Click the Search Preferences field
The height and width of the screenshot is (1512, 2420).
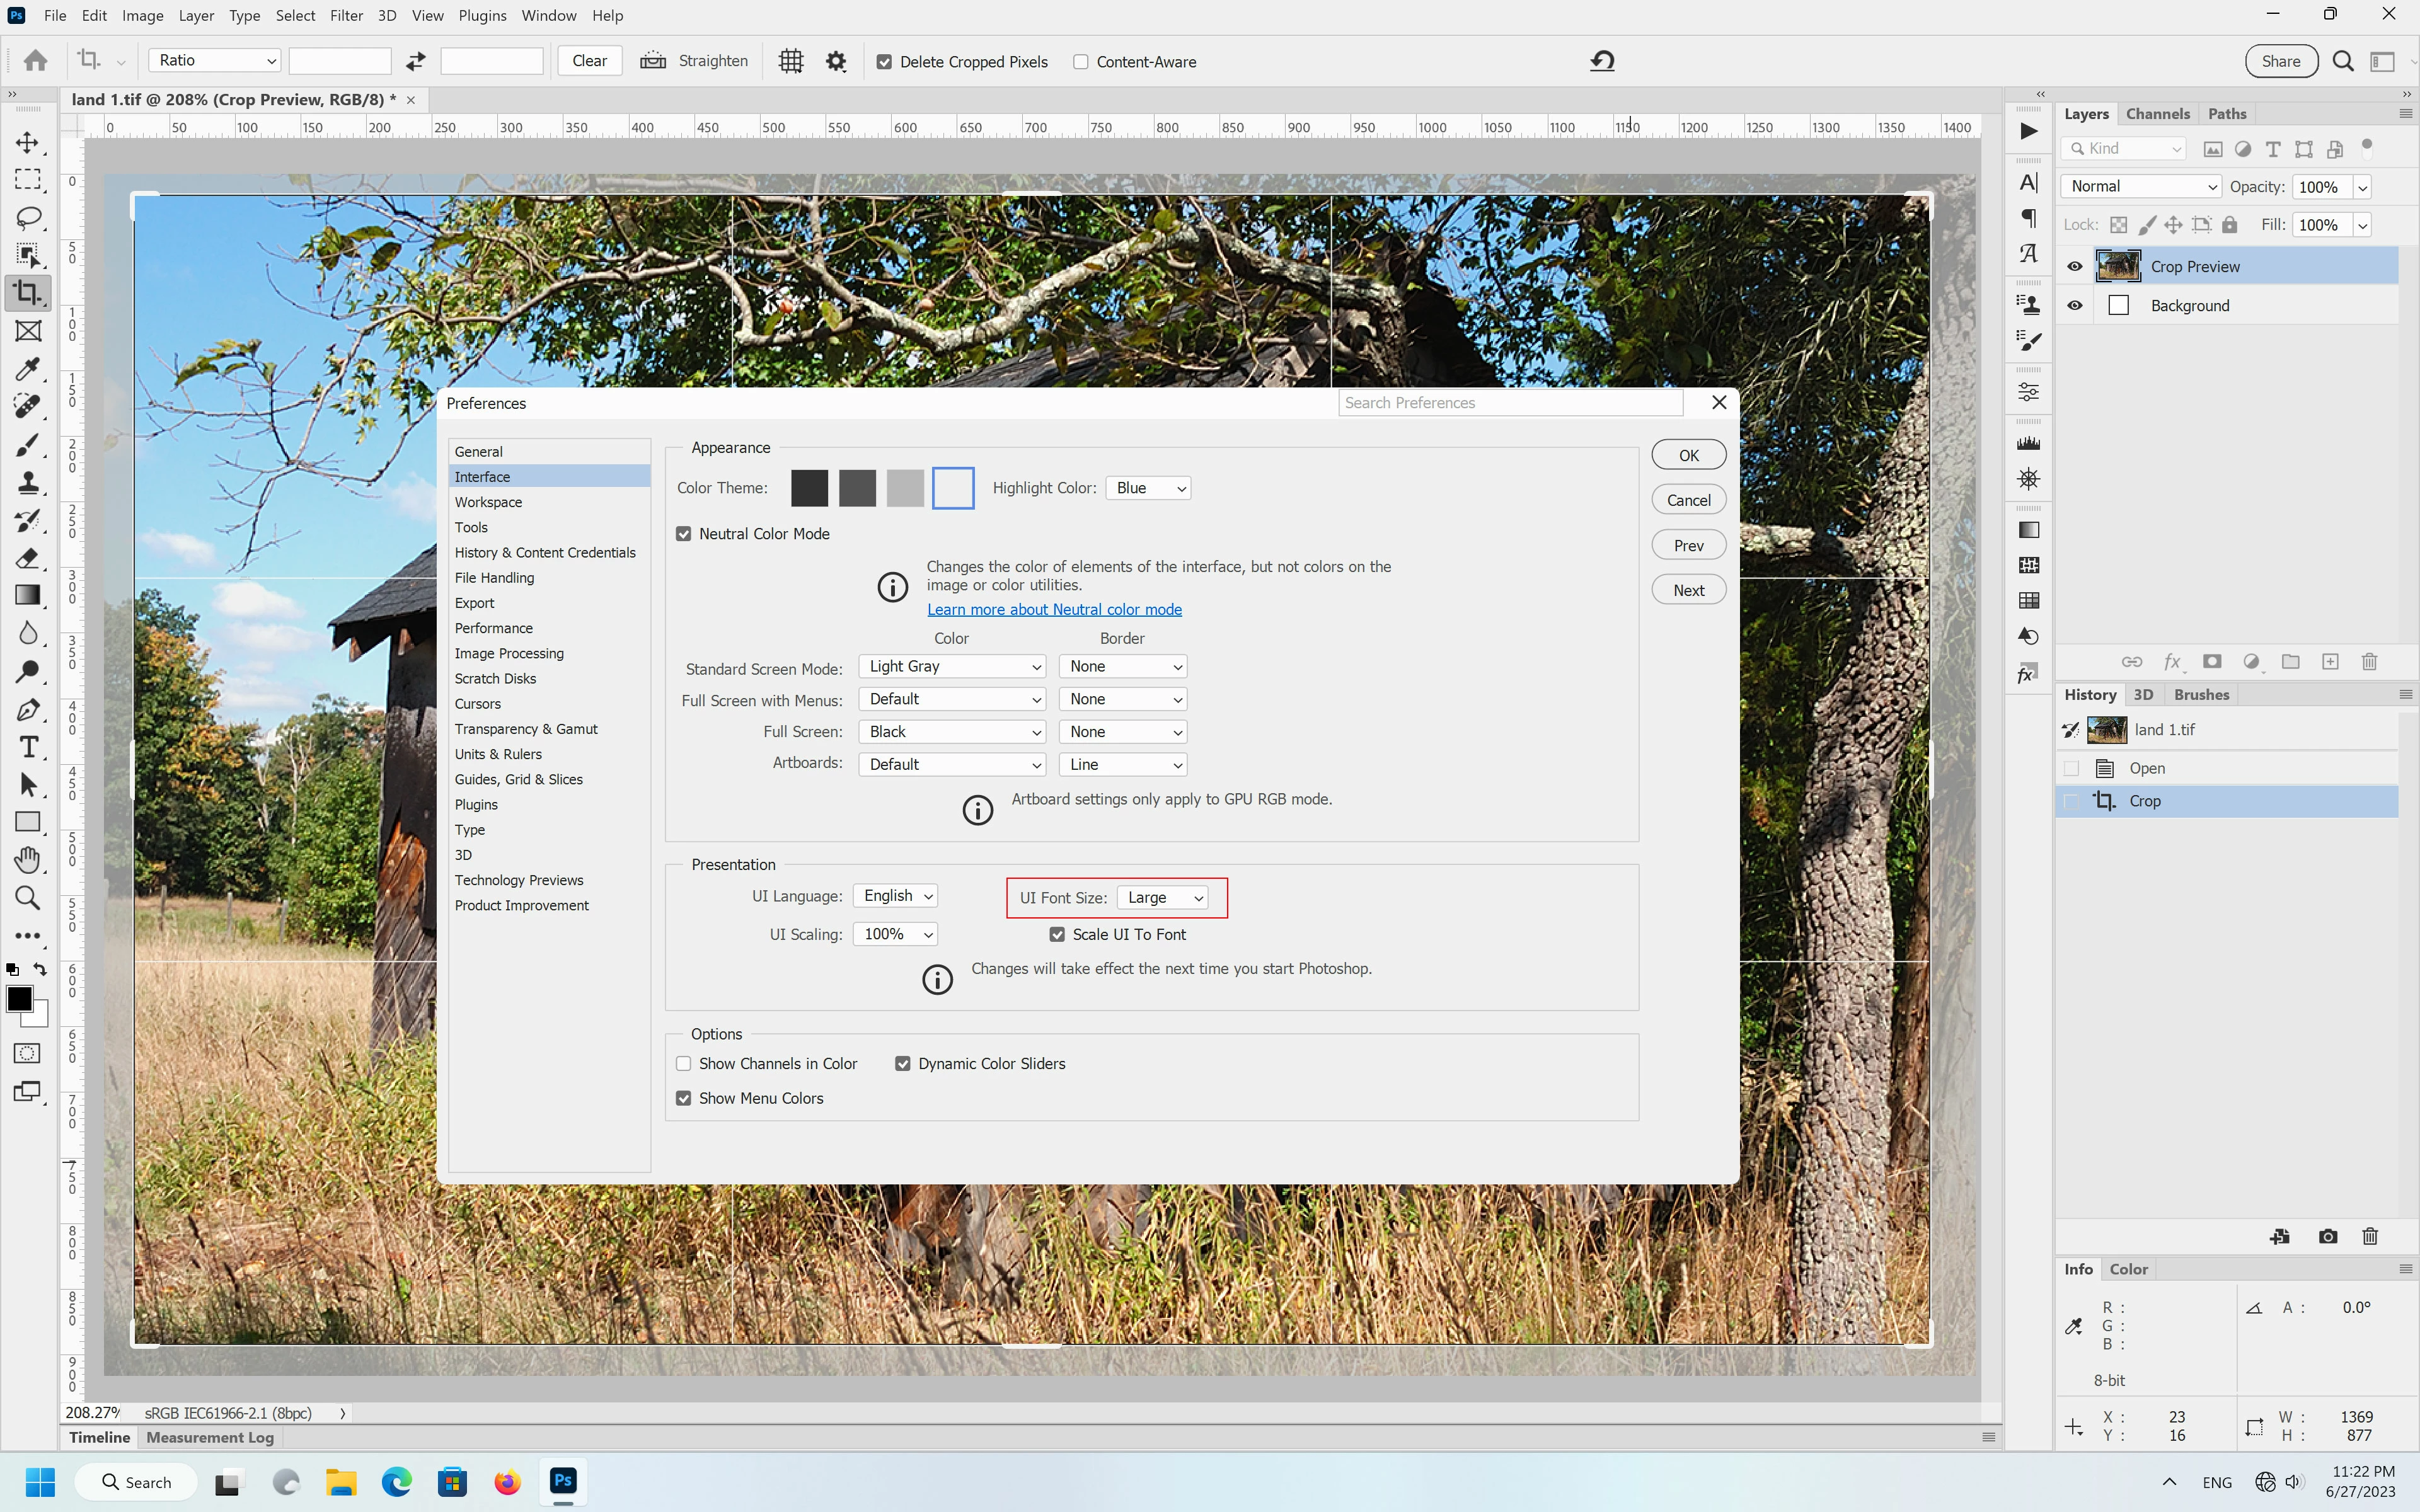pyautogui.click(x=1510, y=402)
